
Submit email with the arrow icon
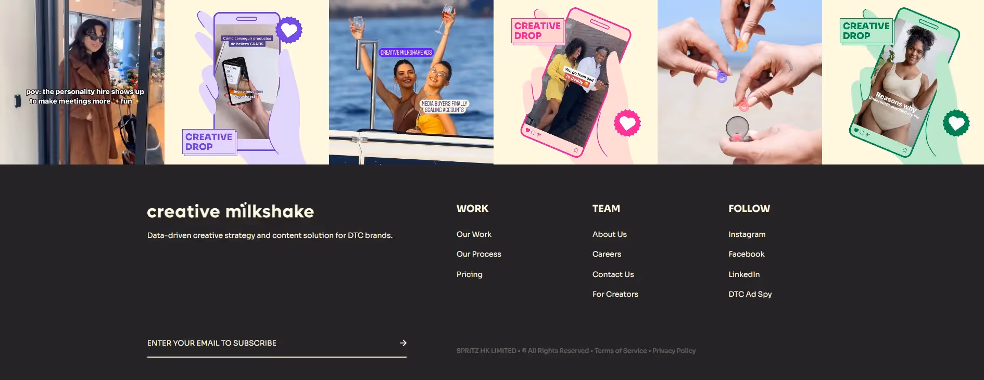coord(403,343)
